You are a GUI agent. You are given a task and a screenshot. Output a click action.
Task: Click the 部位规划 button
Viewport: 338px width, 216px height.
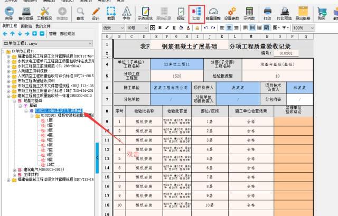click(x=67, y=34)
